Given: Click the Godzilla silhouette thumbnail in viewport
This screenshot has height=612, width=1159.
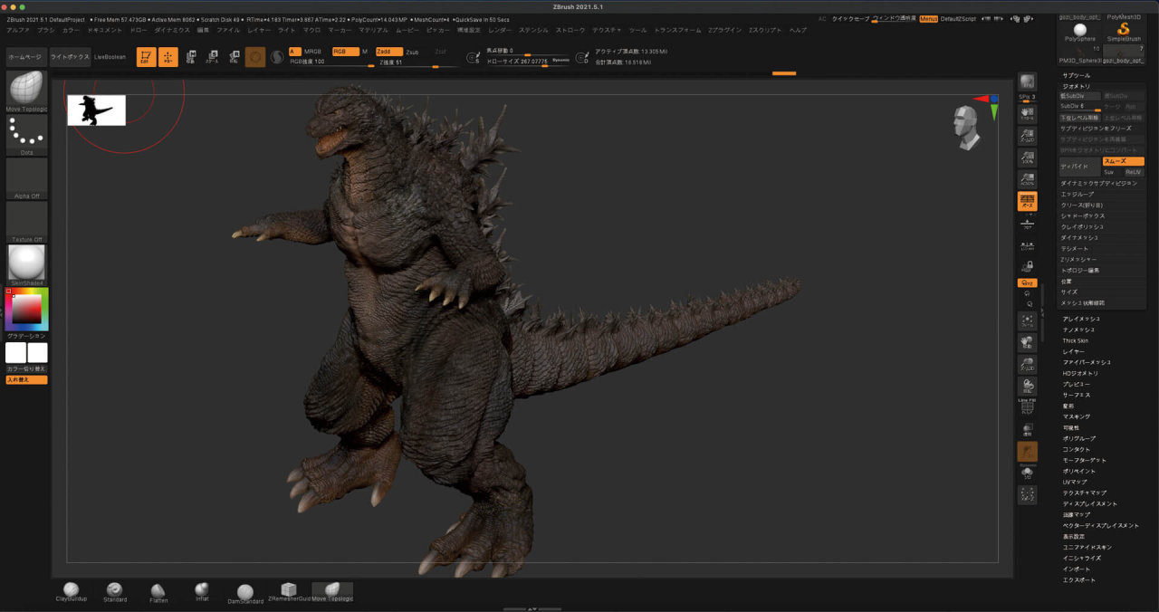Looking at the screenshot, I should tap(96, 110).
